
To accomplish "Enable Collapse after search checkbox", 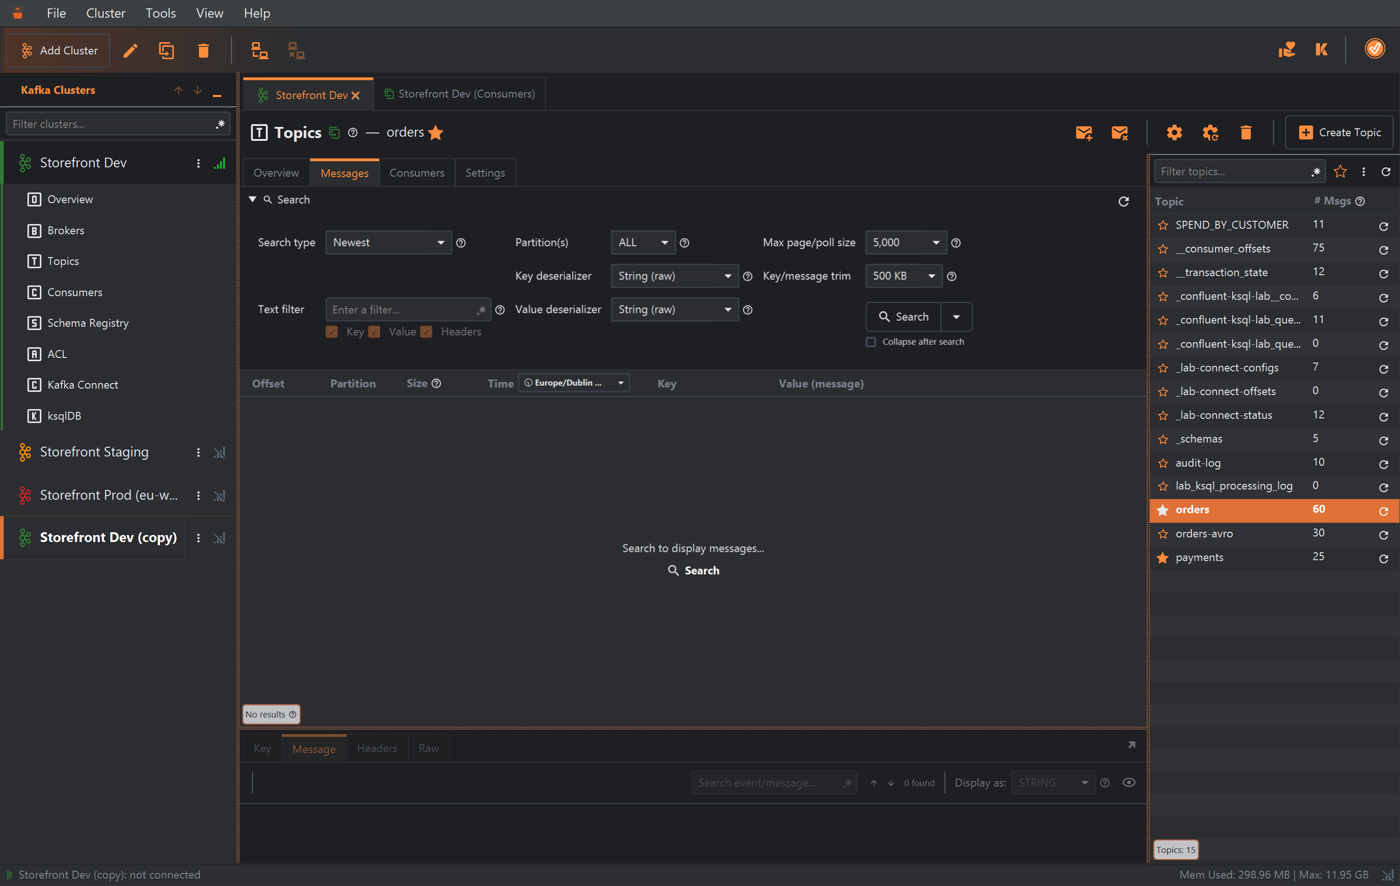I will tap(871, 342).
